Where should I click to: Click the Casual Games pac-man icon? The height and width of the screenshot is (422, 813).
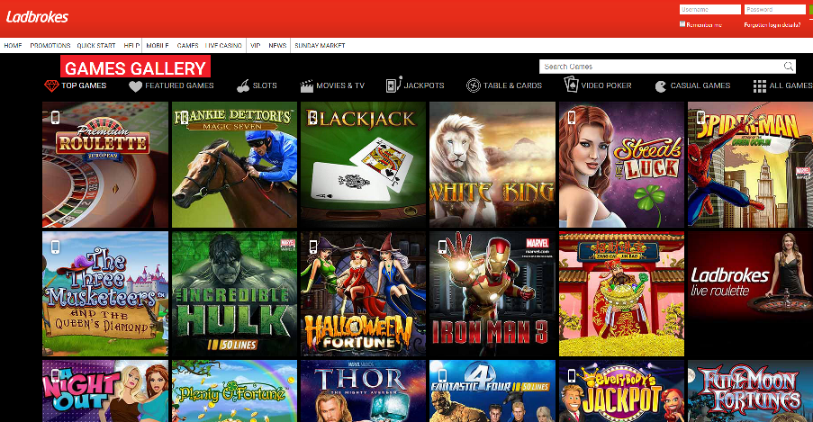(x=661, y=86)
